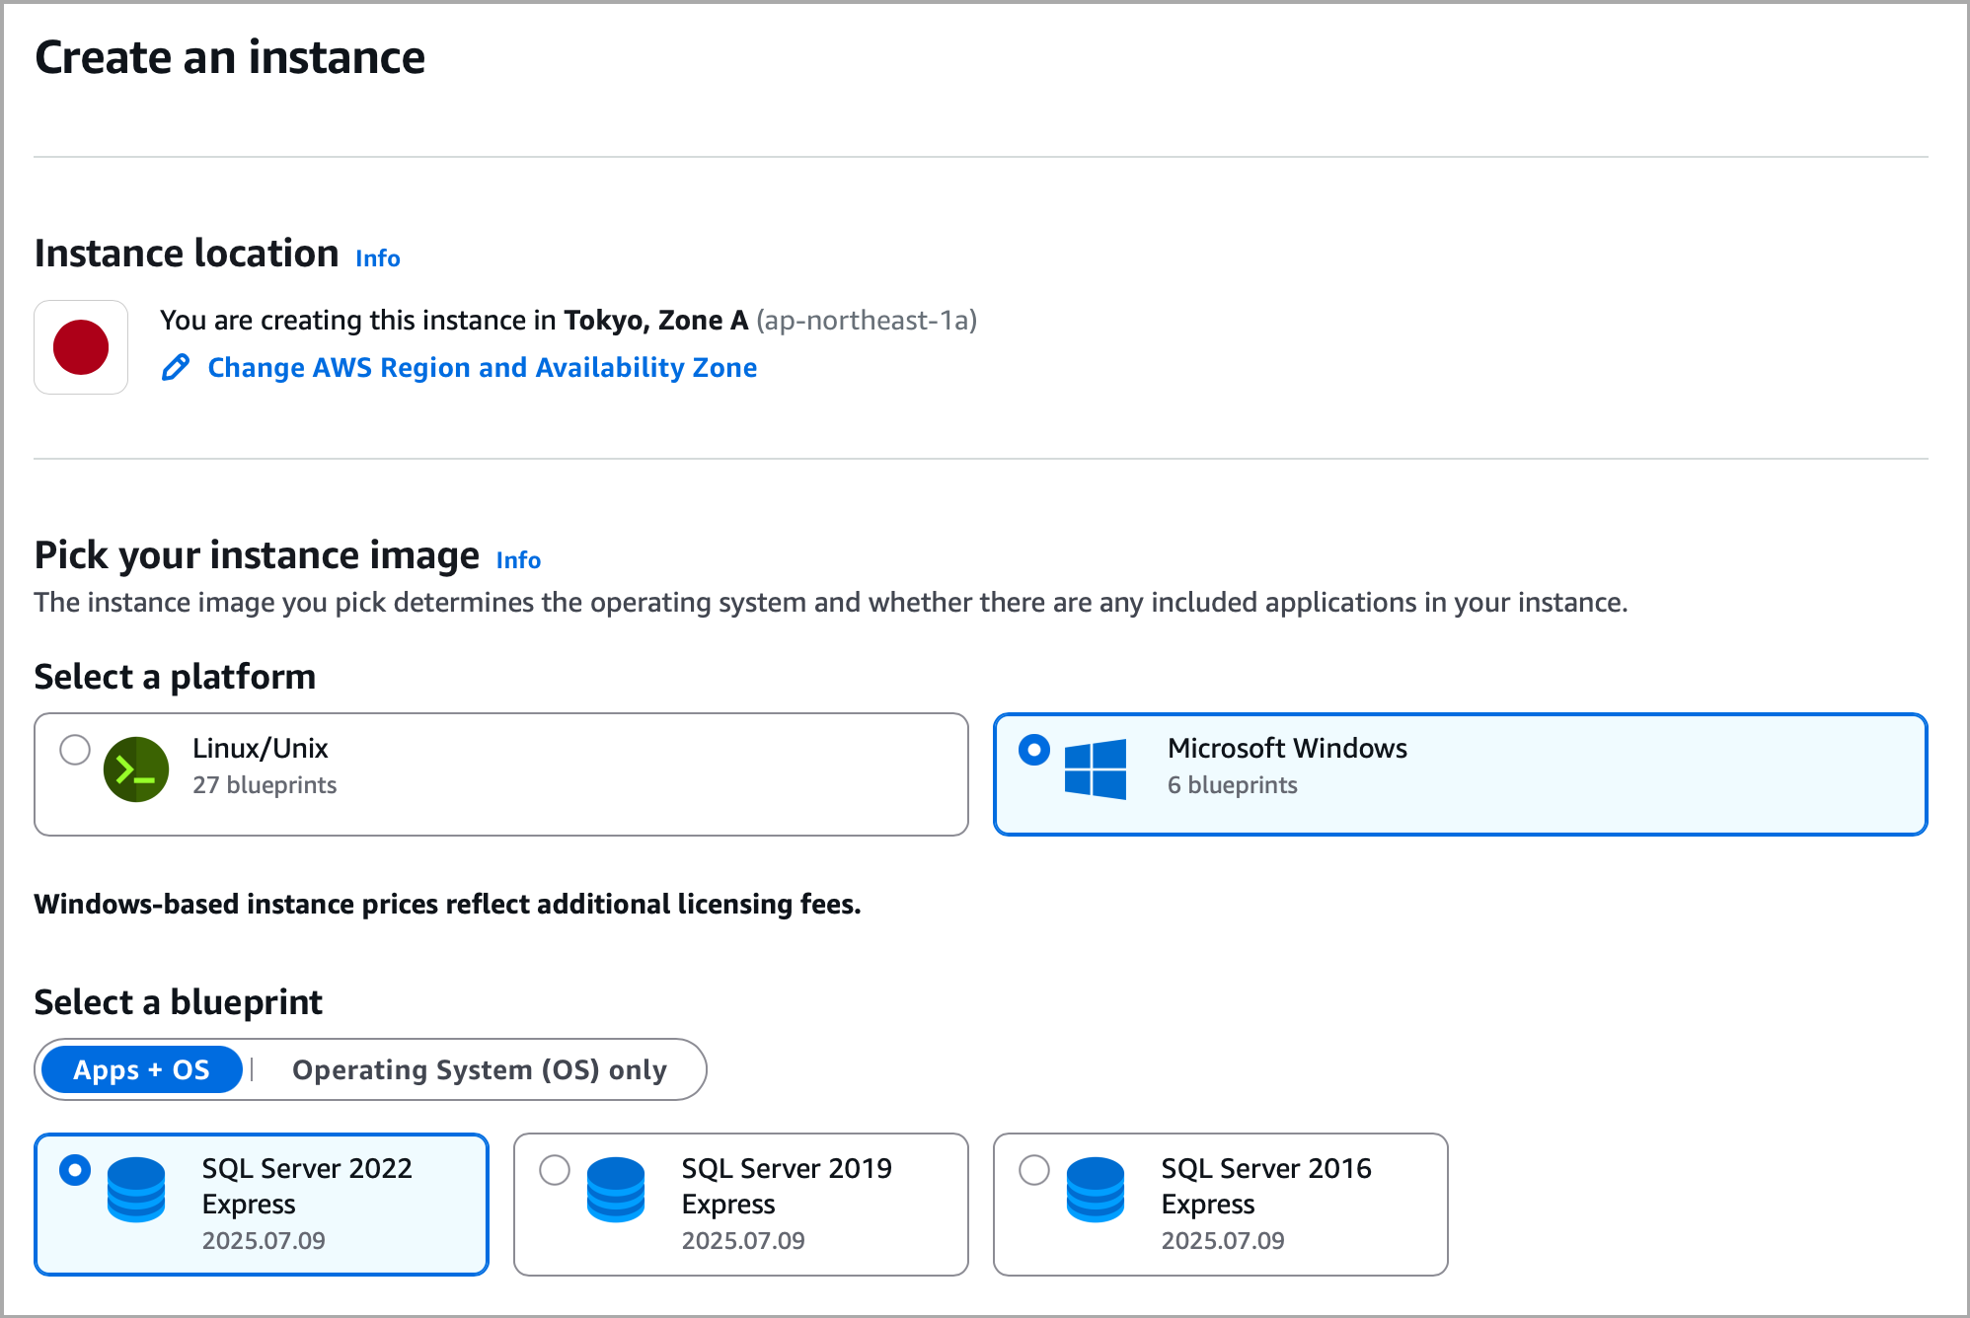Switch to Operating System (OS) only tab

(480, 1069)
